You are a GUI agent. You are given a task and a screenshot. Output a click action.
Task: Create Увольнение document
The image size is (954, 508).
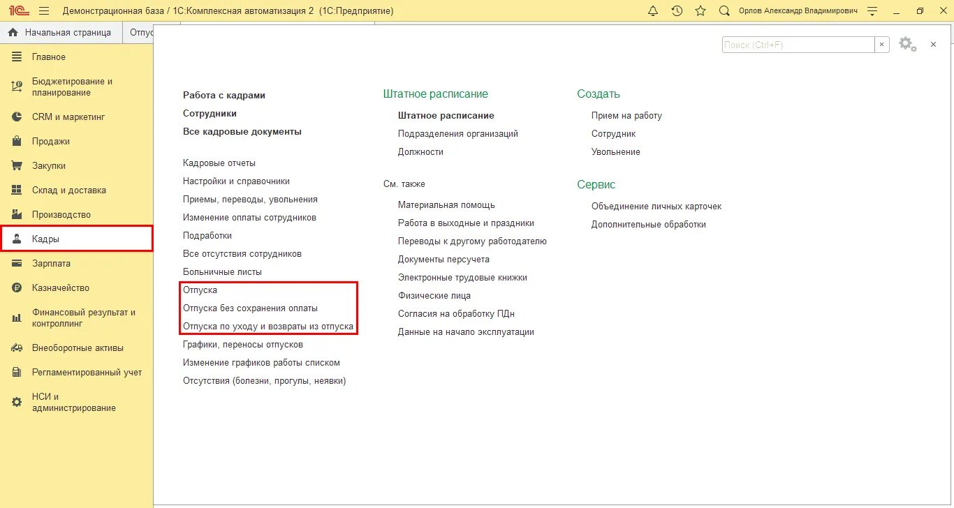click(615, 151)
